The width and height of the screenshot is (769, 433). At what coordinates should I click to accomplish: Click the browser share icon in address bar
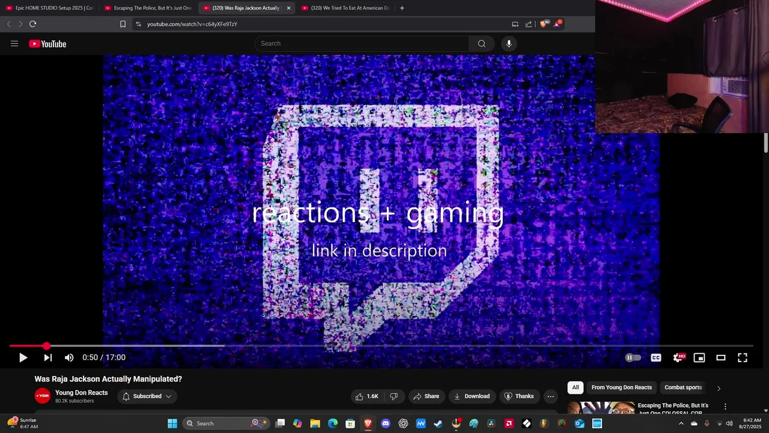pyautogui.click(x=529, y=24)
